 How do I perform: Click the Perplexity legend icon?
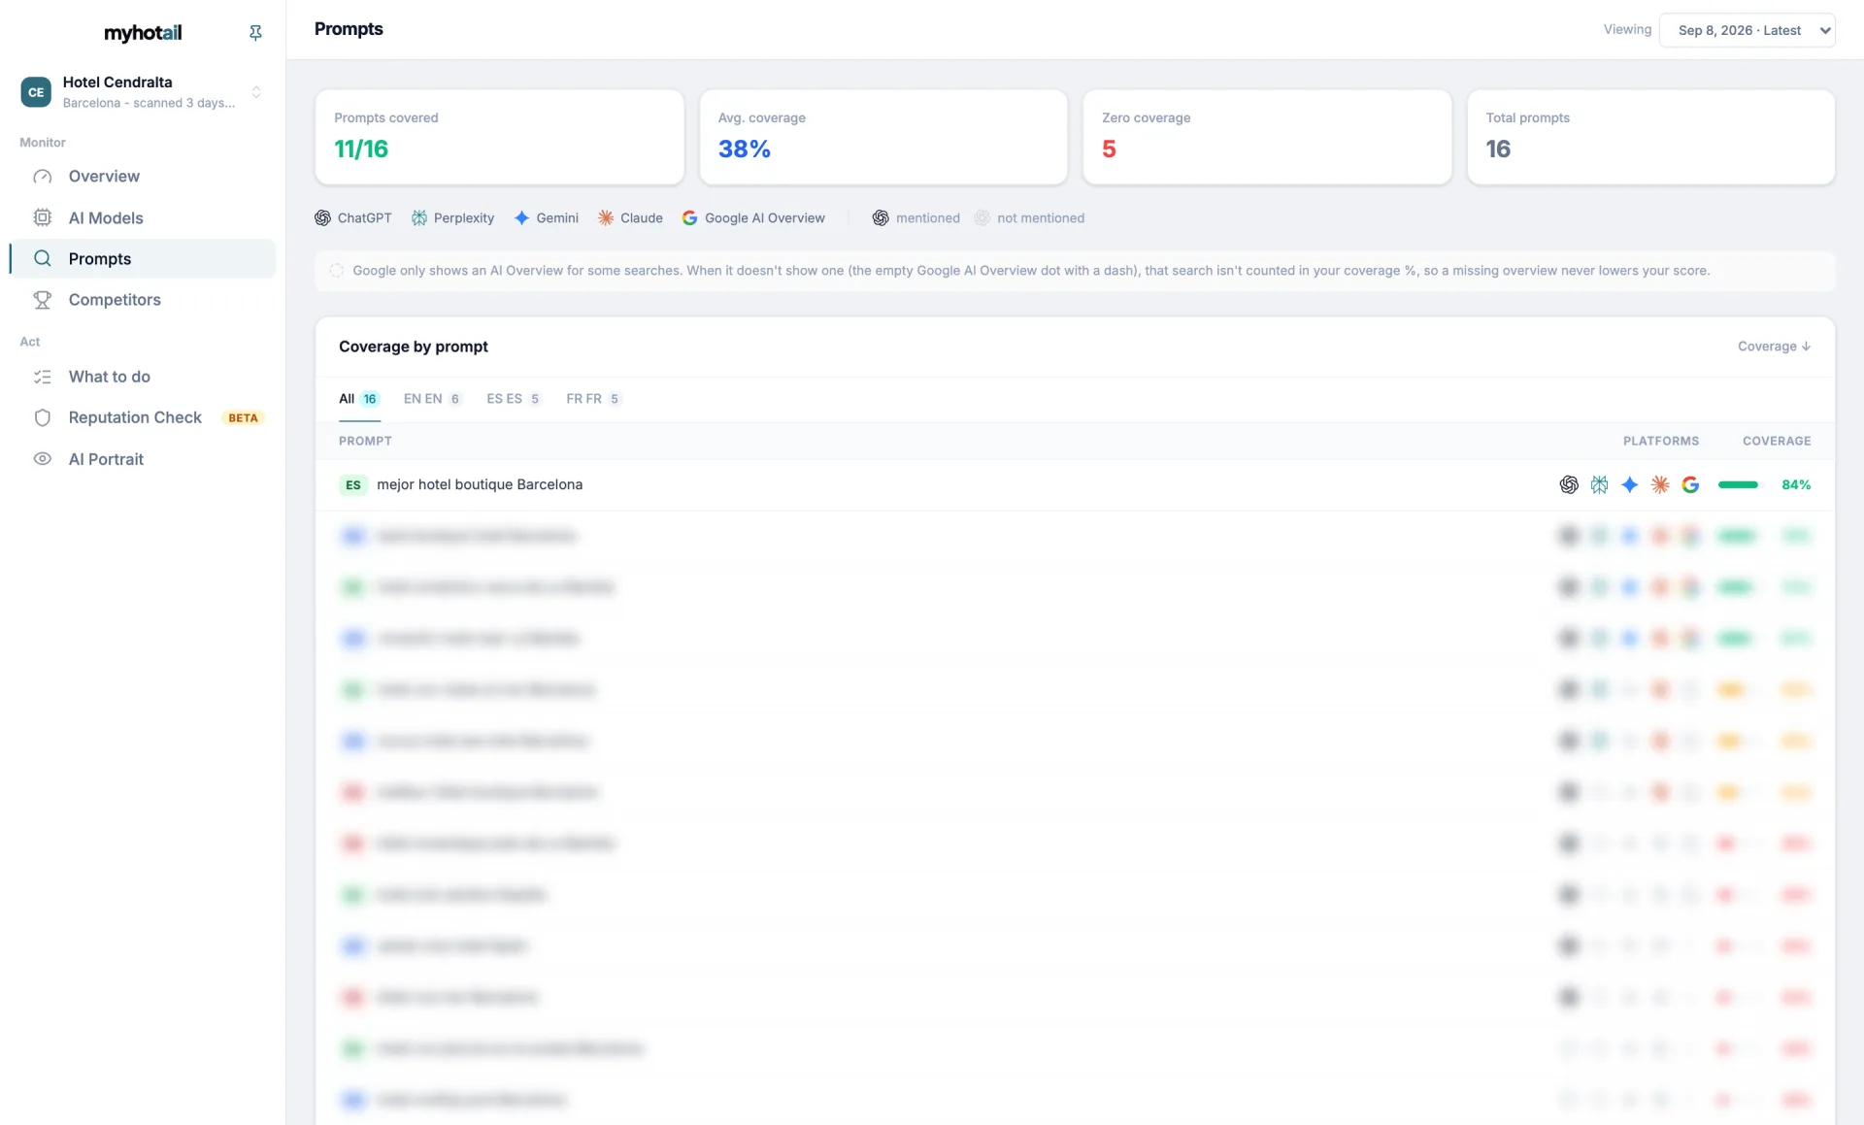coord(419,218)
